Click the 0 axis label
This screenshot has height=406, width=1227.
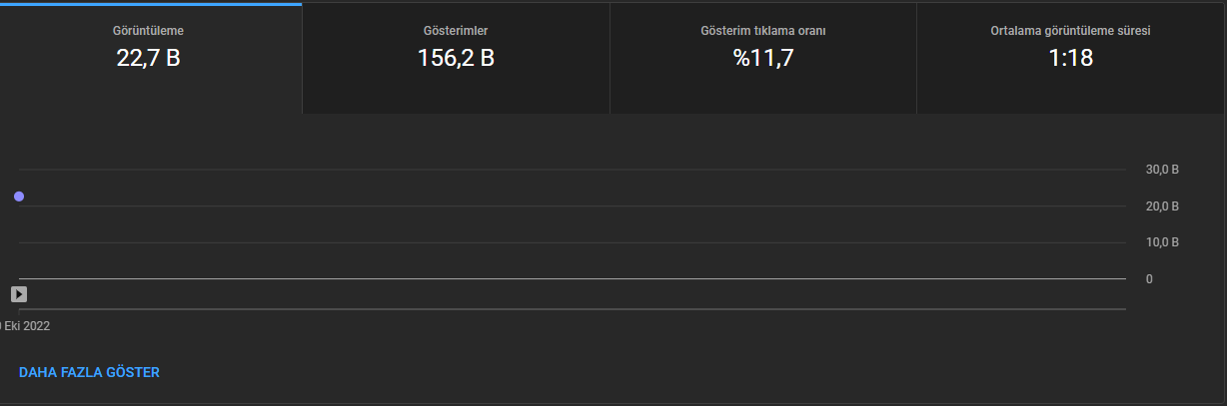(x=1149, y=279)
